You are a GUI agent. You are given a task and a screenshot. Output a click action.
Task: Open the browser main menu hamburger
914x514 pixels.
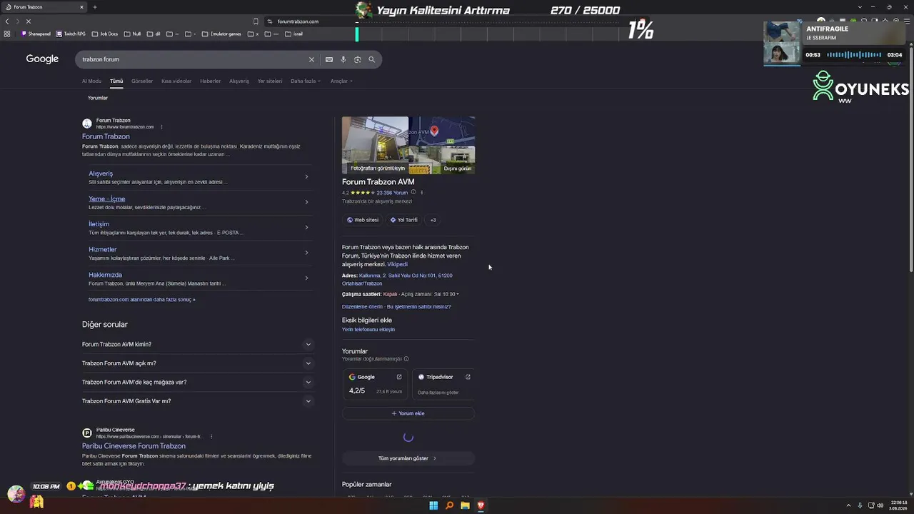pyautogui.click(x=905, y=21)
